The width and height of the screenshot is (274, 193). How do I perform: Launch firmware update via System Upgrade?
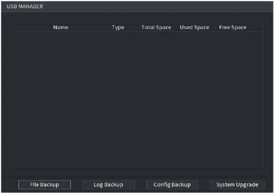tap(237, 185)
